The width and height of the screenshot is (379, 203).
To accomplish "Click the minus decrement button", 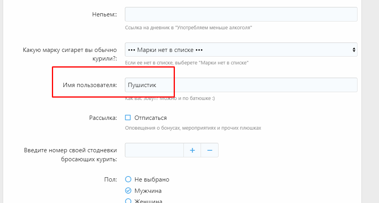I will tap(210, 150).
